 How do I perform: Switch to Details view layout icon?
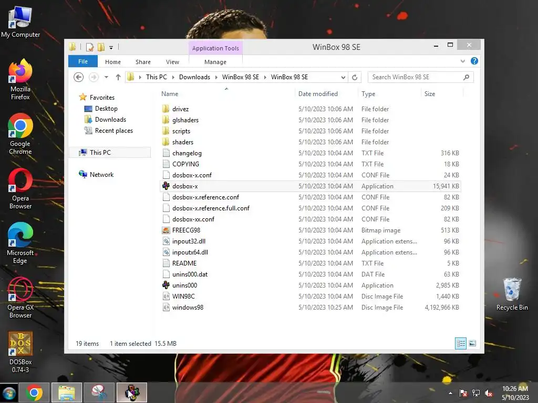pyautogui.click(x=460, y=343)
